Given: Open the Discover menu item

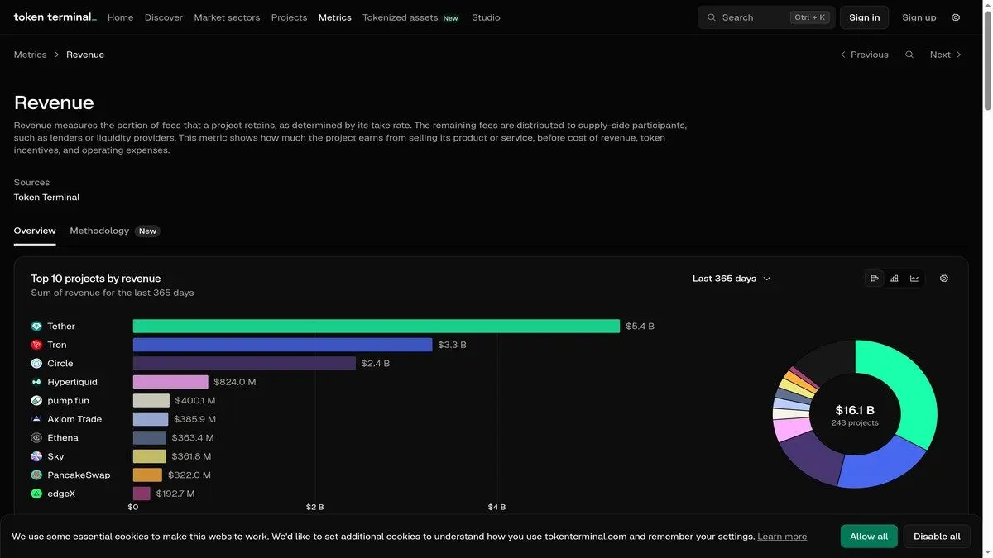Looking at the screenshot, I should 164,17.
